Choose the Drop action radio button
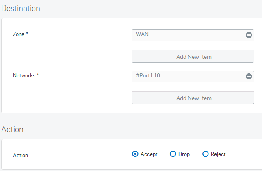Image resolution: width=262 pixels, height=171 pixels. (x=173, y=154)
